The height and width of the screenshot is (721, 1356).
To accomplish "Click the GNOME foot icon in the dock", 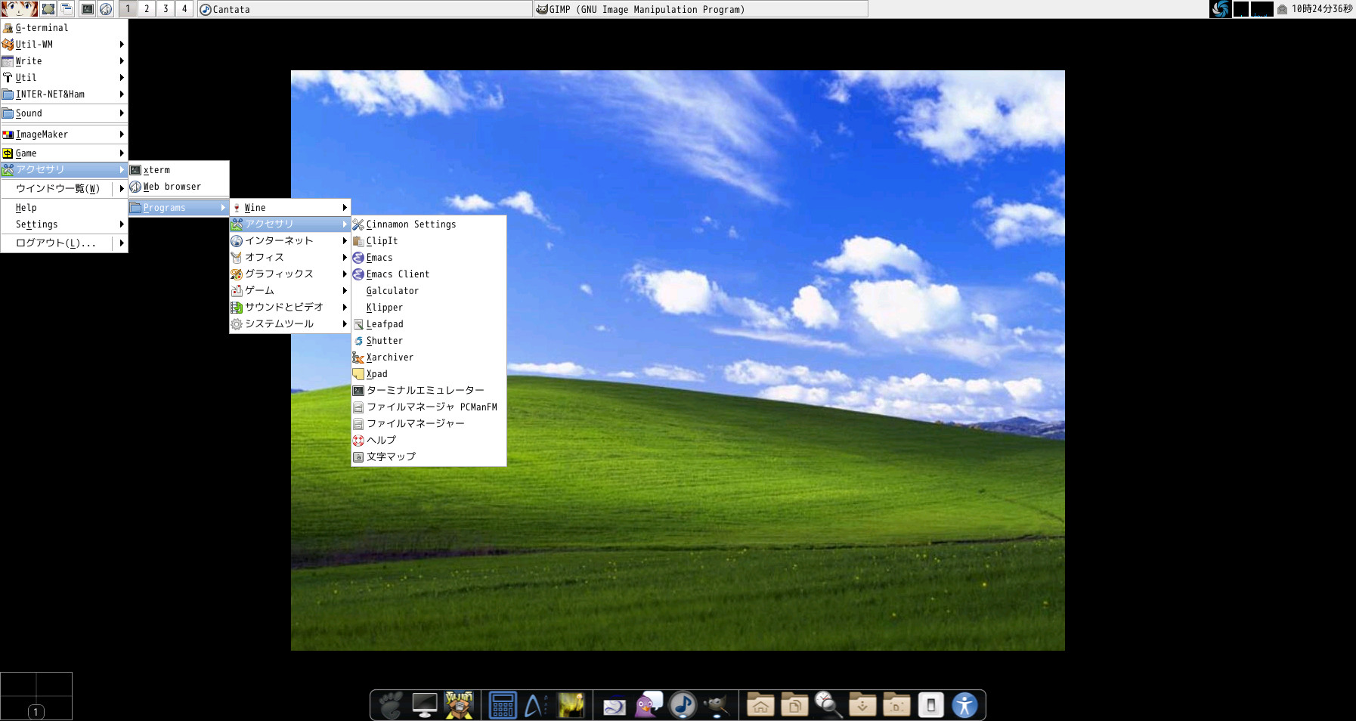I will coord(389,704).
